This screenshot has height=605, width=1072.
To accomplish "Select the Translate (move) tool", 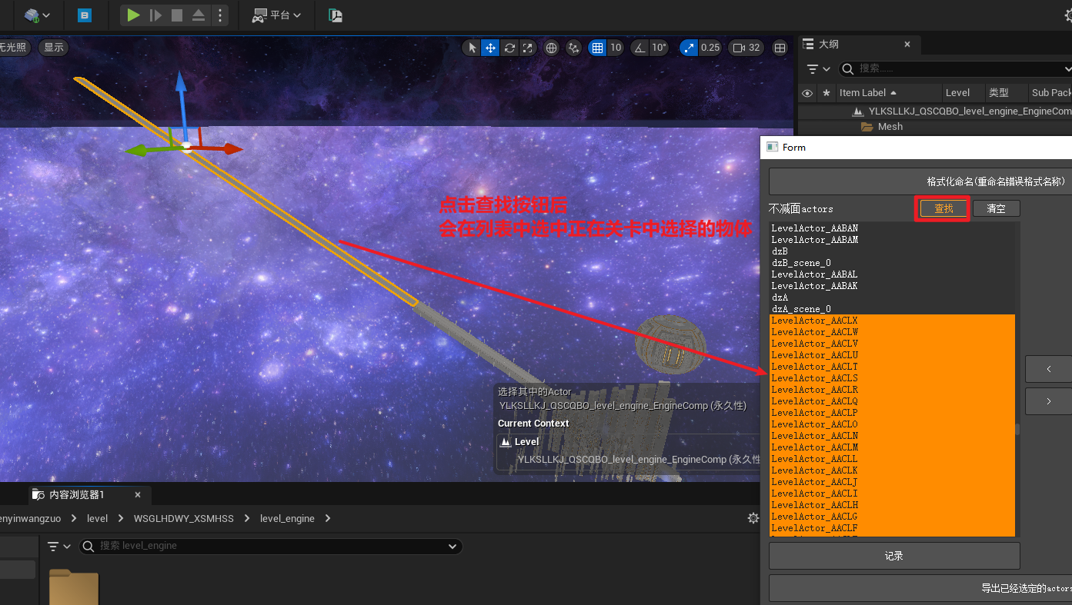I will click(x=490, y=48).
